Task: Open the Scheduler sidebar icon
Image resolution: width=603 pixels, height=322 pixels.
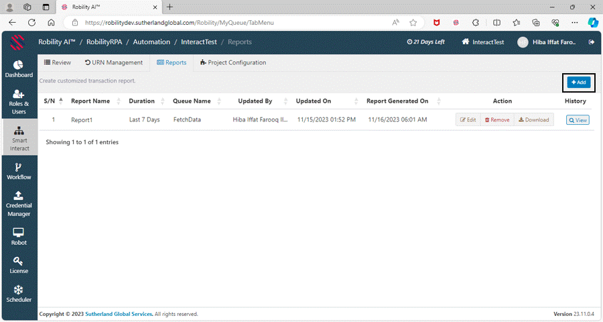Action: pyautogui.click(x=19, y=294)
